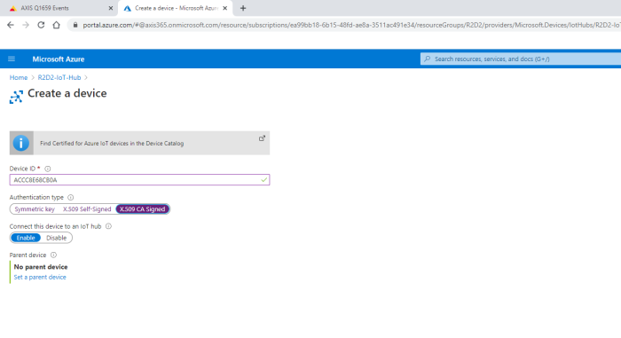Image resolution: width=621 pixels, height=338 pixels.
Task: Click the browser back arrow
Action: click(11, 25)
